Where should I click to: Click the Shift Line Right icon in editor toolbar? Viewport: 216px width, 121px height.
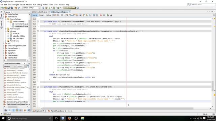(97, 15)
